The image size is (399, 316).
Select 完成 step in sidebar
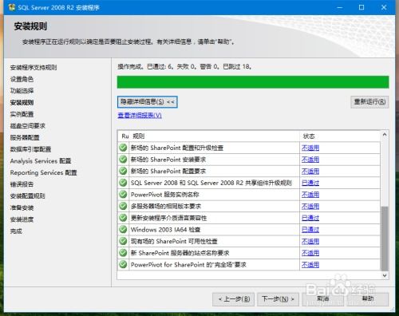[x=16, y=231]
